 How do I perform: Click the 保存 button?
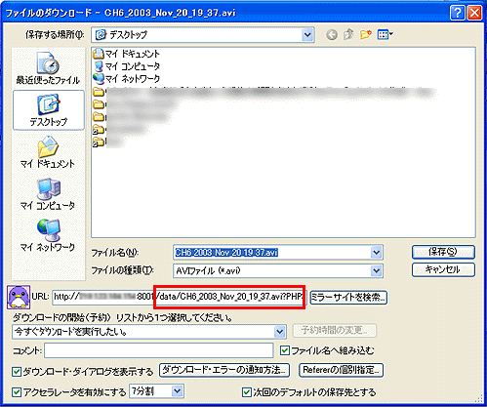443,252
